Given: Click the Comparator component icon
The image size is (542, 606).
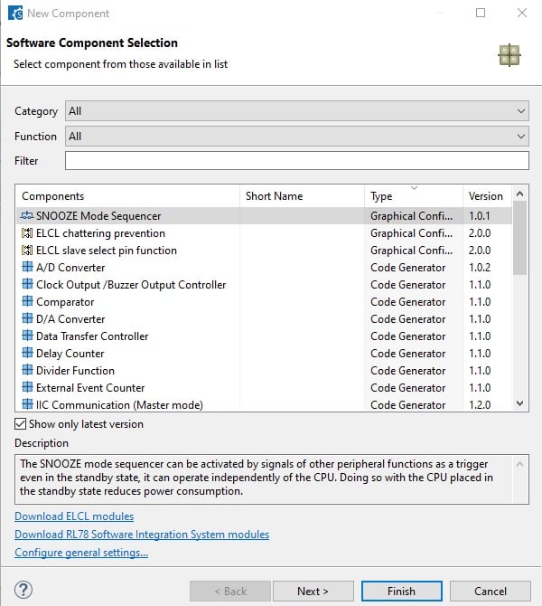Looking at the screenshot, I should [x=27, y=302].
